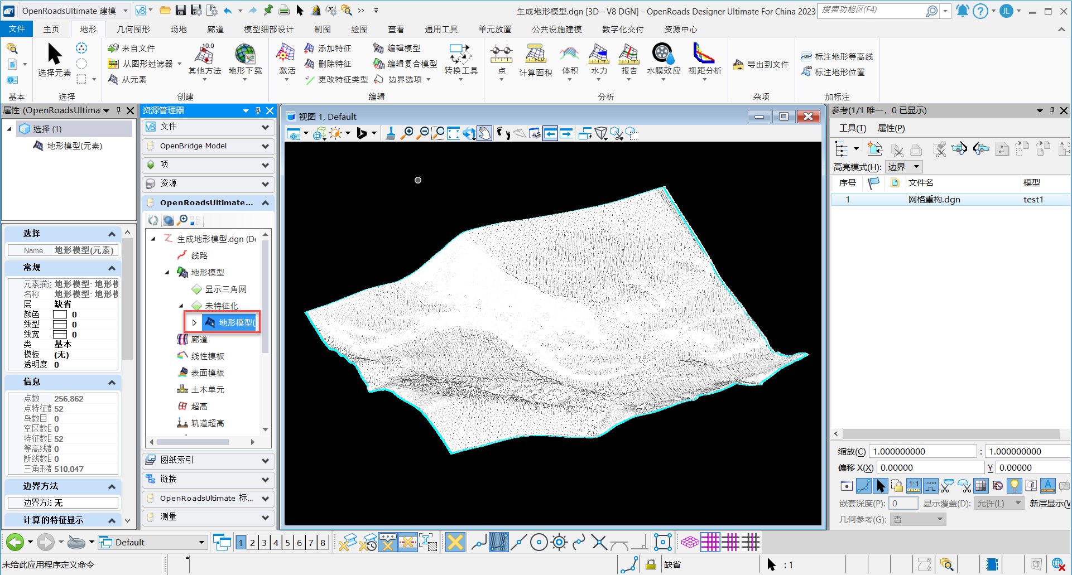Screen dimensions: 1072x575
Task: Open the 高亮模式 dropdown showing 边界
Action: [903, 167]
